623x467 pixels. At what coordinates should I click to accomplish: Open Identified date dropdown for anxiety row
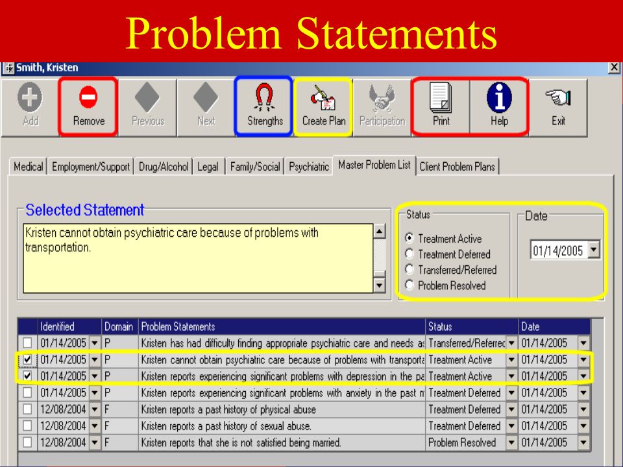[x=95, y=392]
